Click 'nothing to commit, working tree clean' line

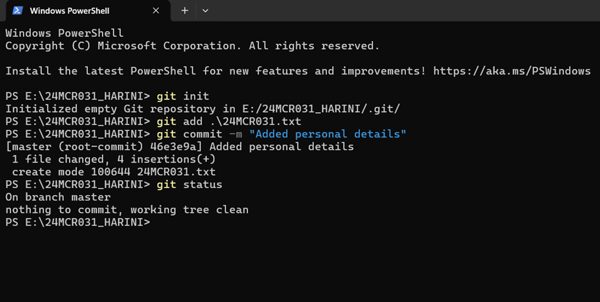[127, 210]
